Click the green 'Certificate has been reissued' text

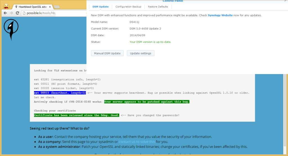coord(76,115)
